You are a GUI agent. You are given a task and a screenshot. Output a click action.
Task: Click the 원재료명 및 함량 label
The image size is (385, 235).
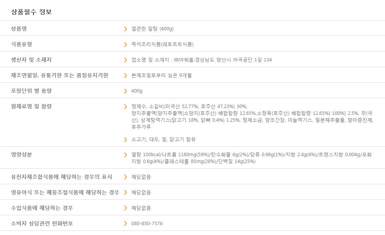point(31,107)
